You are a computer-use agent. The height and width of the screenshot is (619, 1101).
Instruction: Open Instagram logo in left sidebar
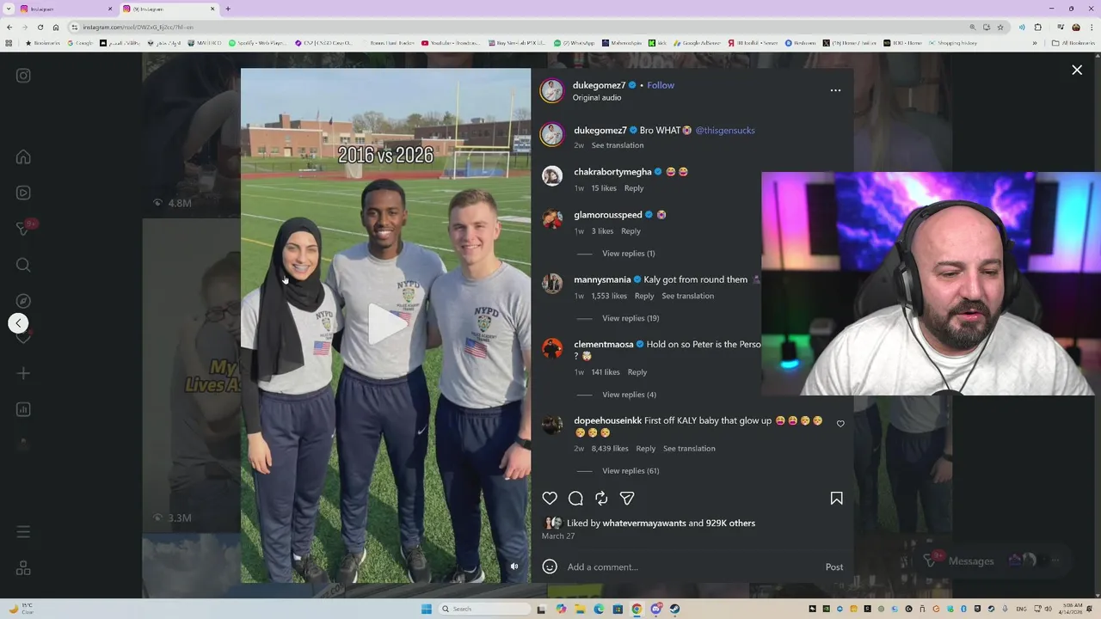(23, 76)
